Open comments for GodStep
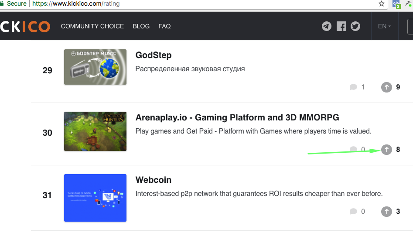Viewport: 413px width, 240px height. click(x=357, y=87)
